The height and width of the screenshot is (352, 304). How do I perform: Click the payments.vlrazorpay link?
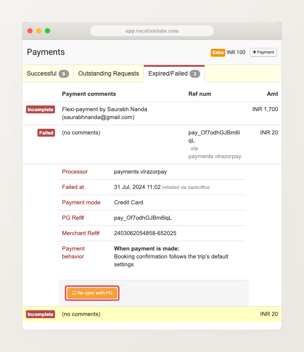[x=215, y=156]
